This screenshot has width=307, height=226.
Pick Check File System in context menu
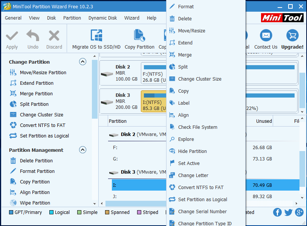coord(206,127)
